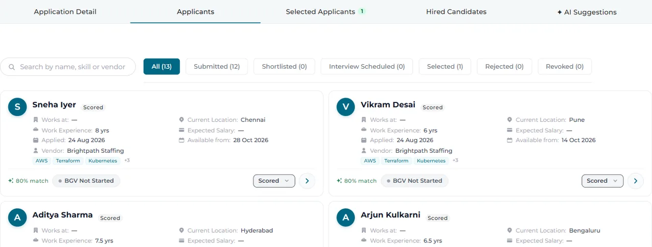Go to the Hired Candidates tab

pos(456,12)
